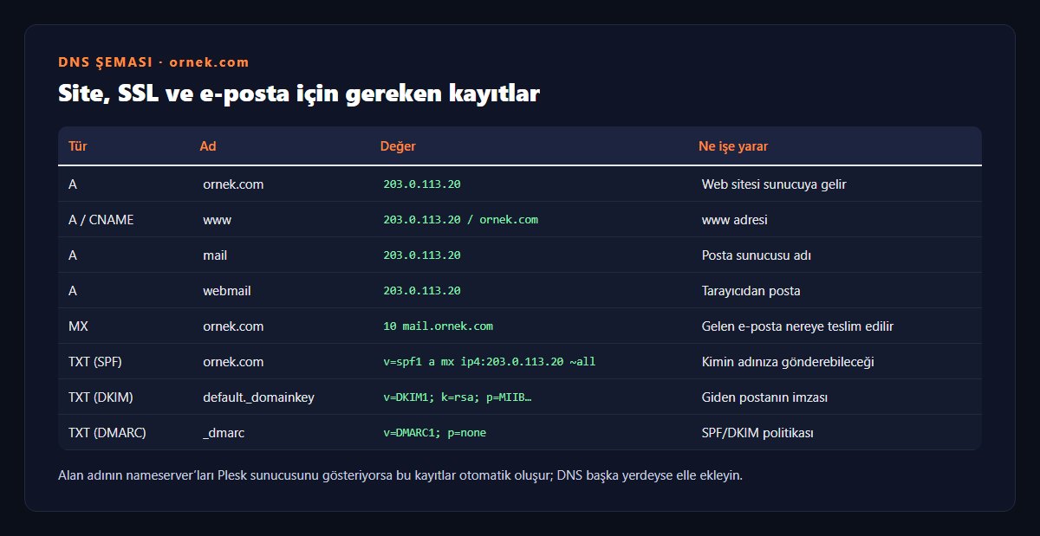Click the description "Kimin adınıza gönderebileceği"
The image size is (1040, 536).
(788, 362)
